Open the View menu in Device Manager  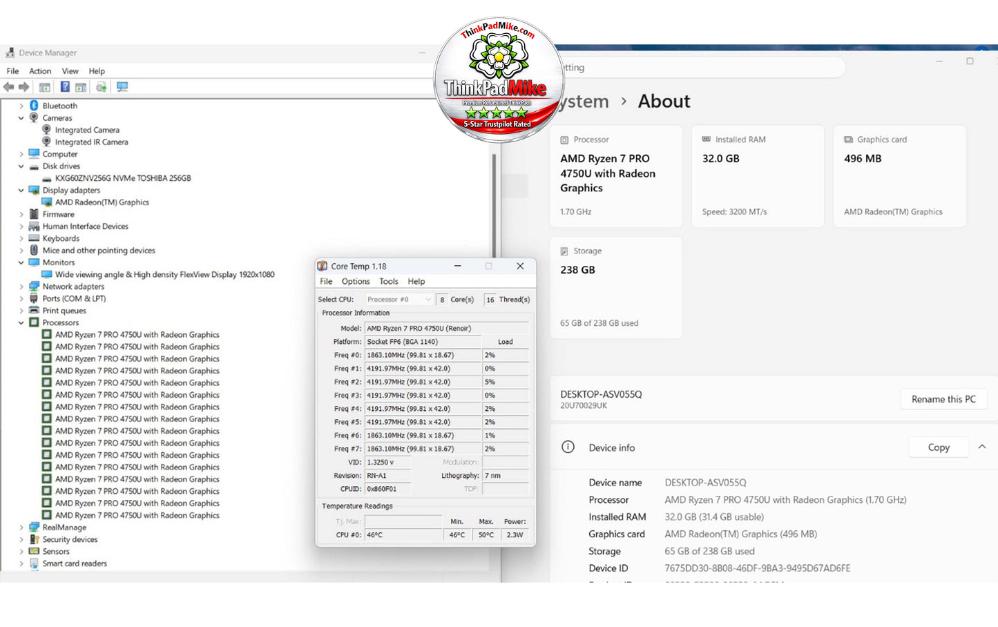pyautogui.click(x=70, y=71)
